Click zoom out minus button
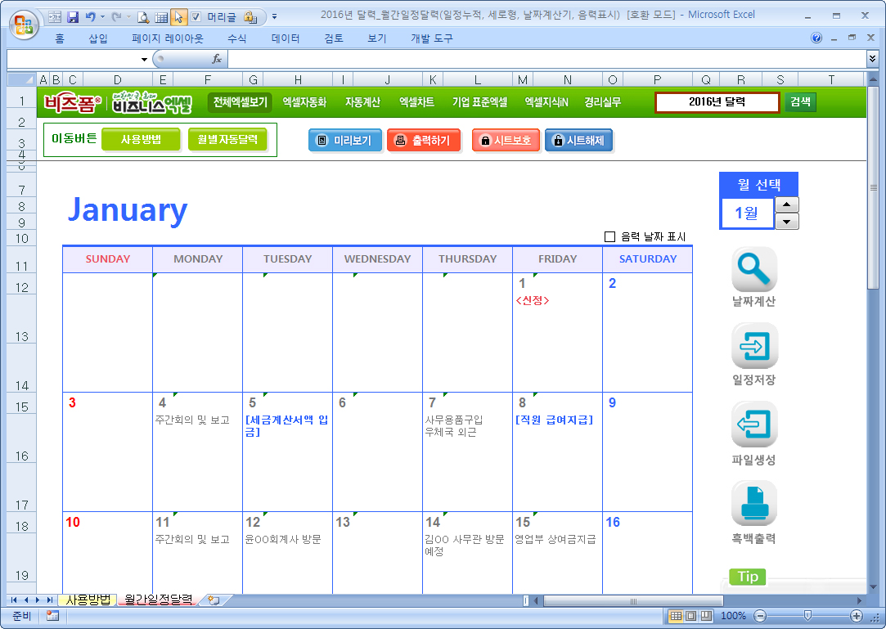The width and height of the screenshot is (886, 629). tap(761, 616)
